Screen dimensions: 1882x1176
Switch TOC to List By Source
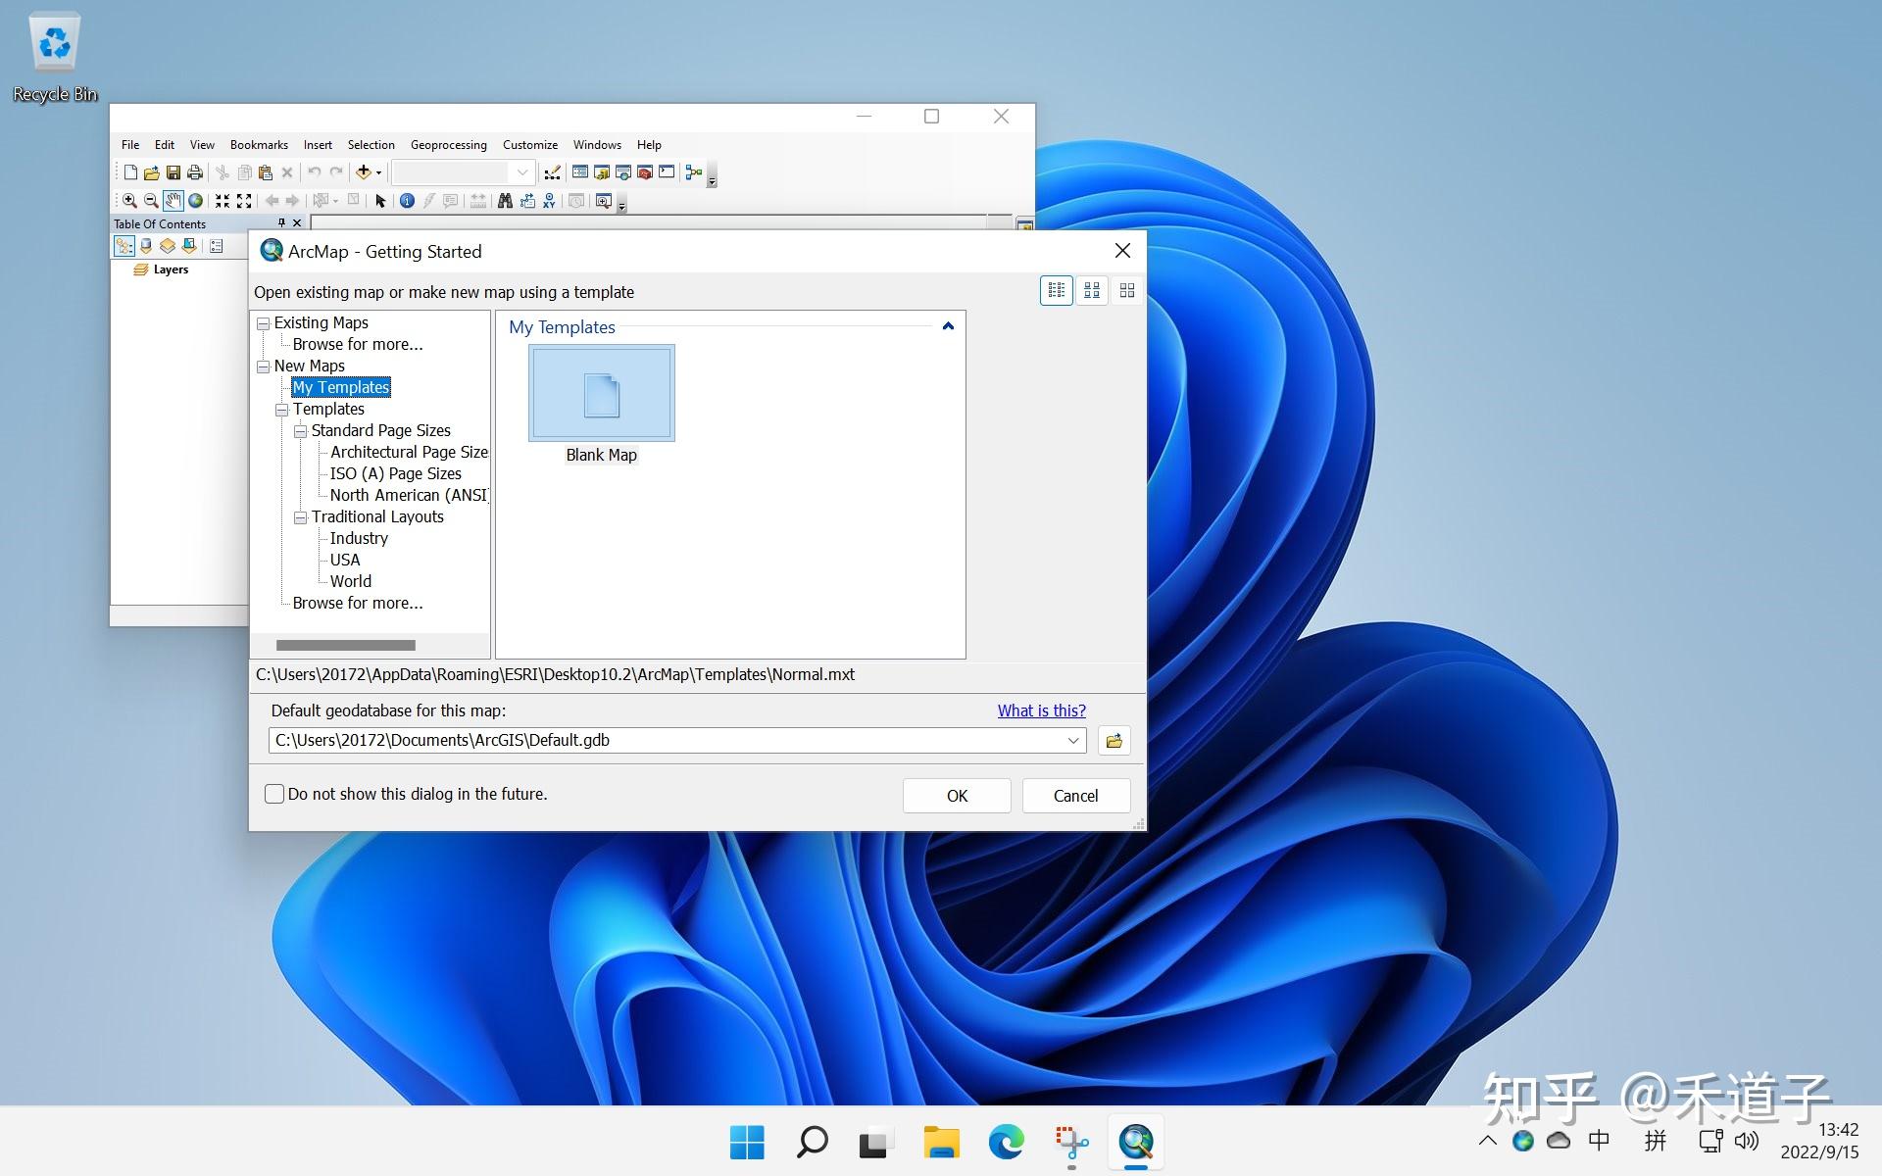tap(146, 246)
